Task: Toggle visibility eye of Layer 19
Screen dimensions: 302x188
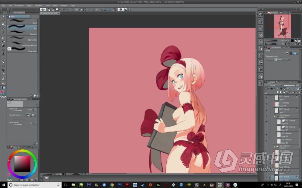Action: (266, 104)
